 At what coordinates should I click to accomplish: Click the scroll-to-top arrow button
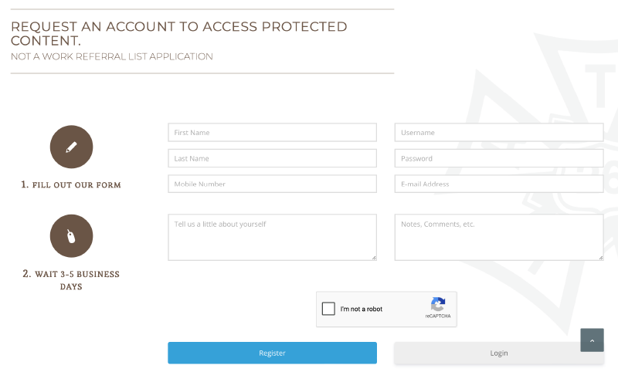[x=592, y=340]
